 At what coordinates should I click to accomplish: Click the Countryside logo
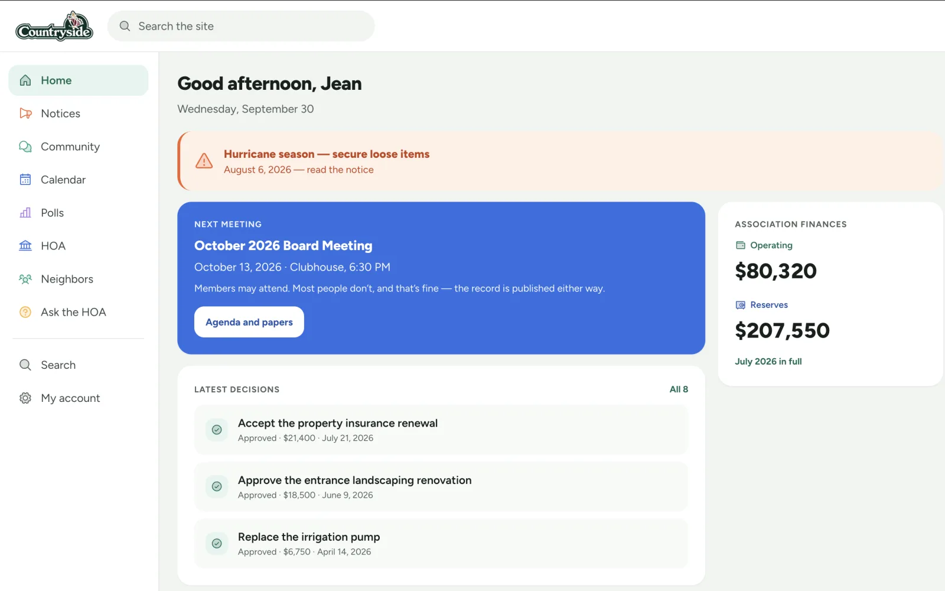pos(54,26)
